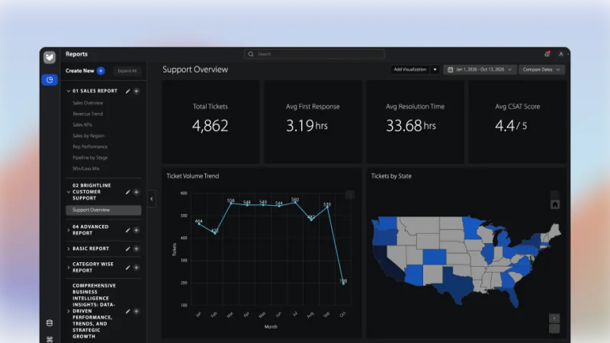Open the Revenue Trend report
Image resolution: width=610 pixels, height=343 pixels.
(x=88, y=114)
